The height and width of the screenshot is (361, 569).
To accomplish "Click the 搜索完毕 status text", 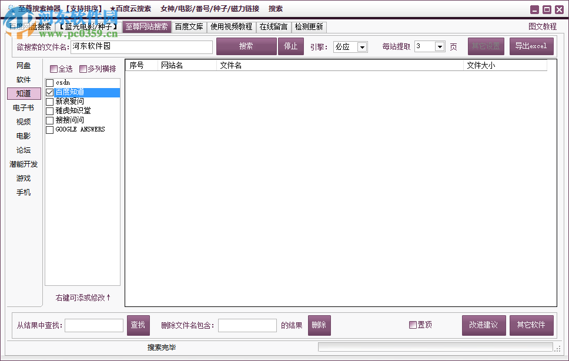I will pos(162,347).
